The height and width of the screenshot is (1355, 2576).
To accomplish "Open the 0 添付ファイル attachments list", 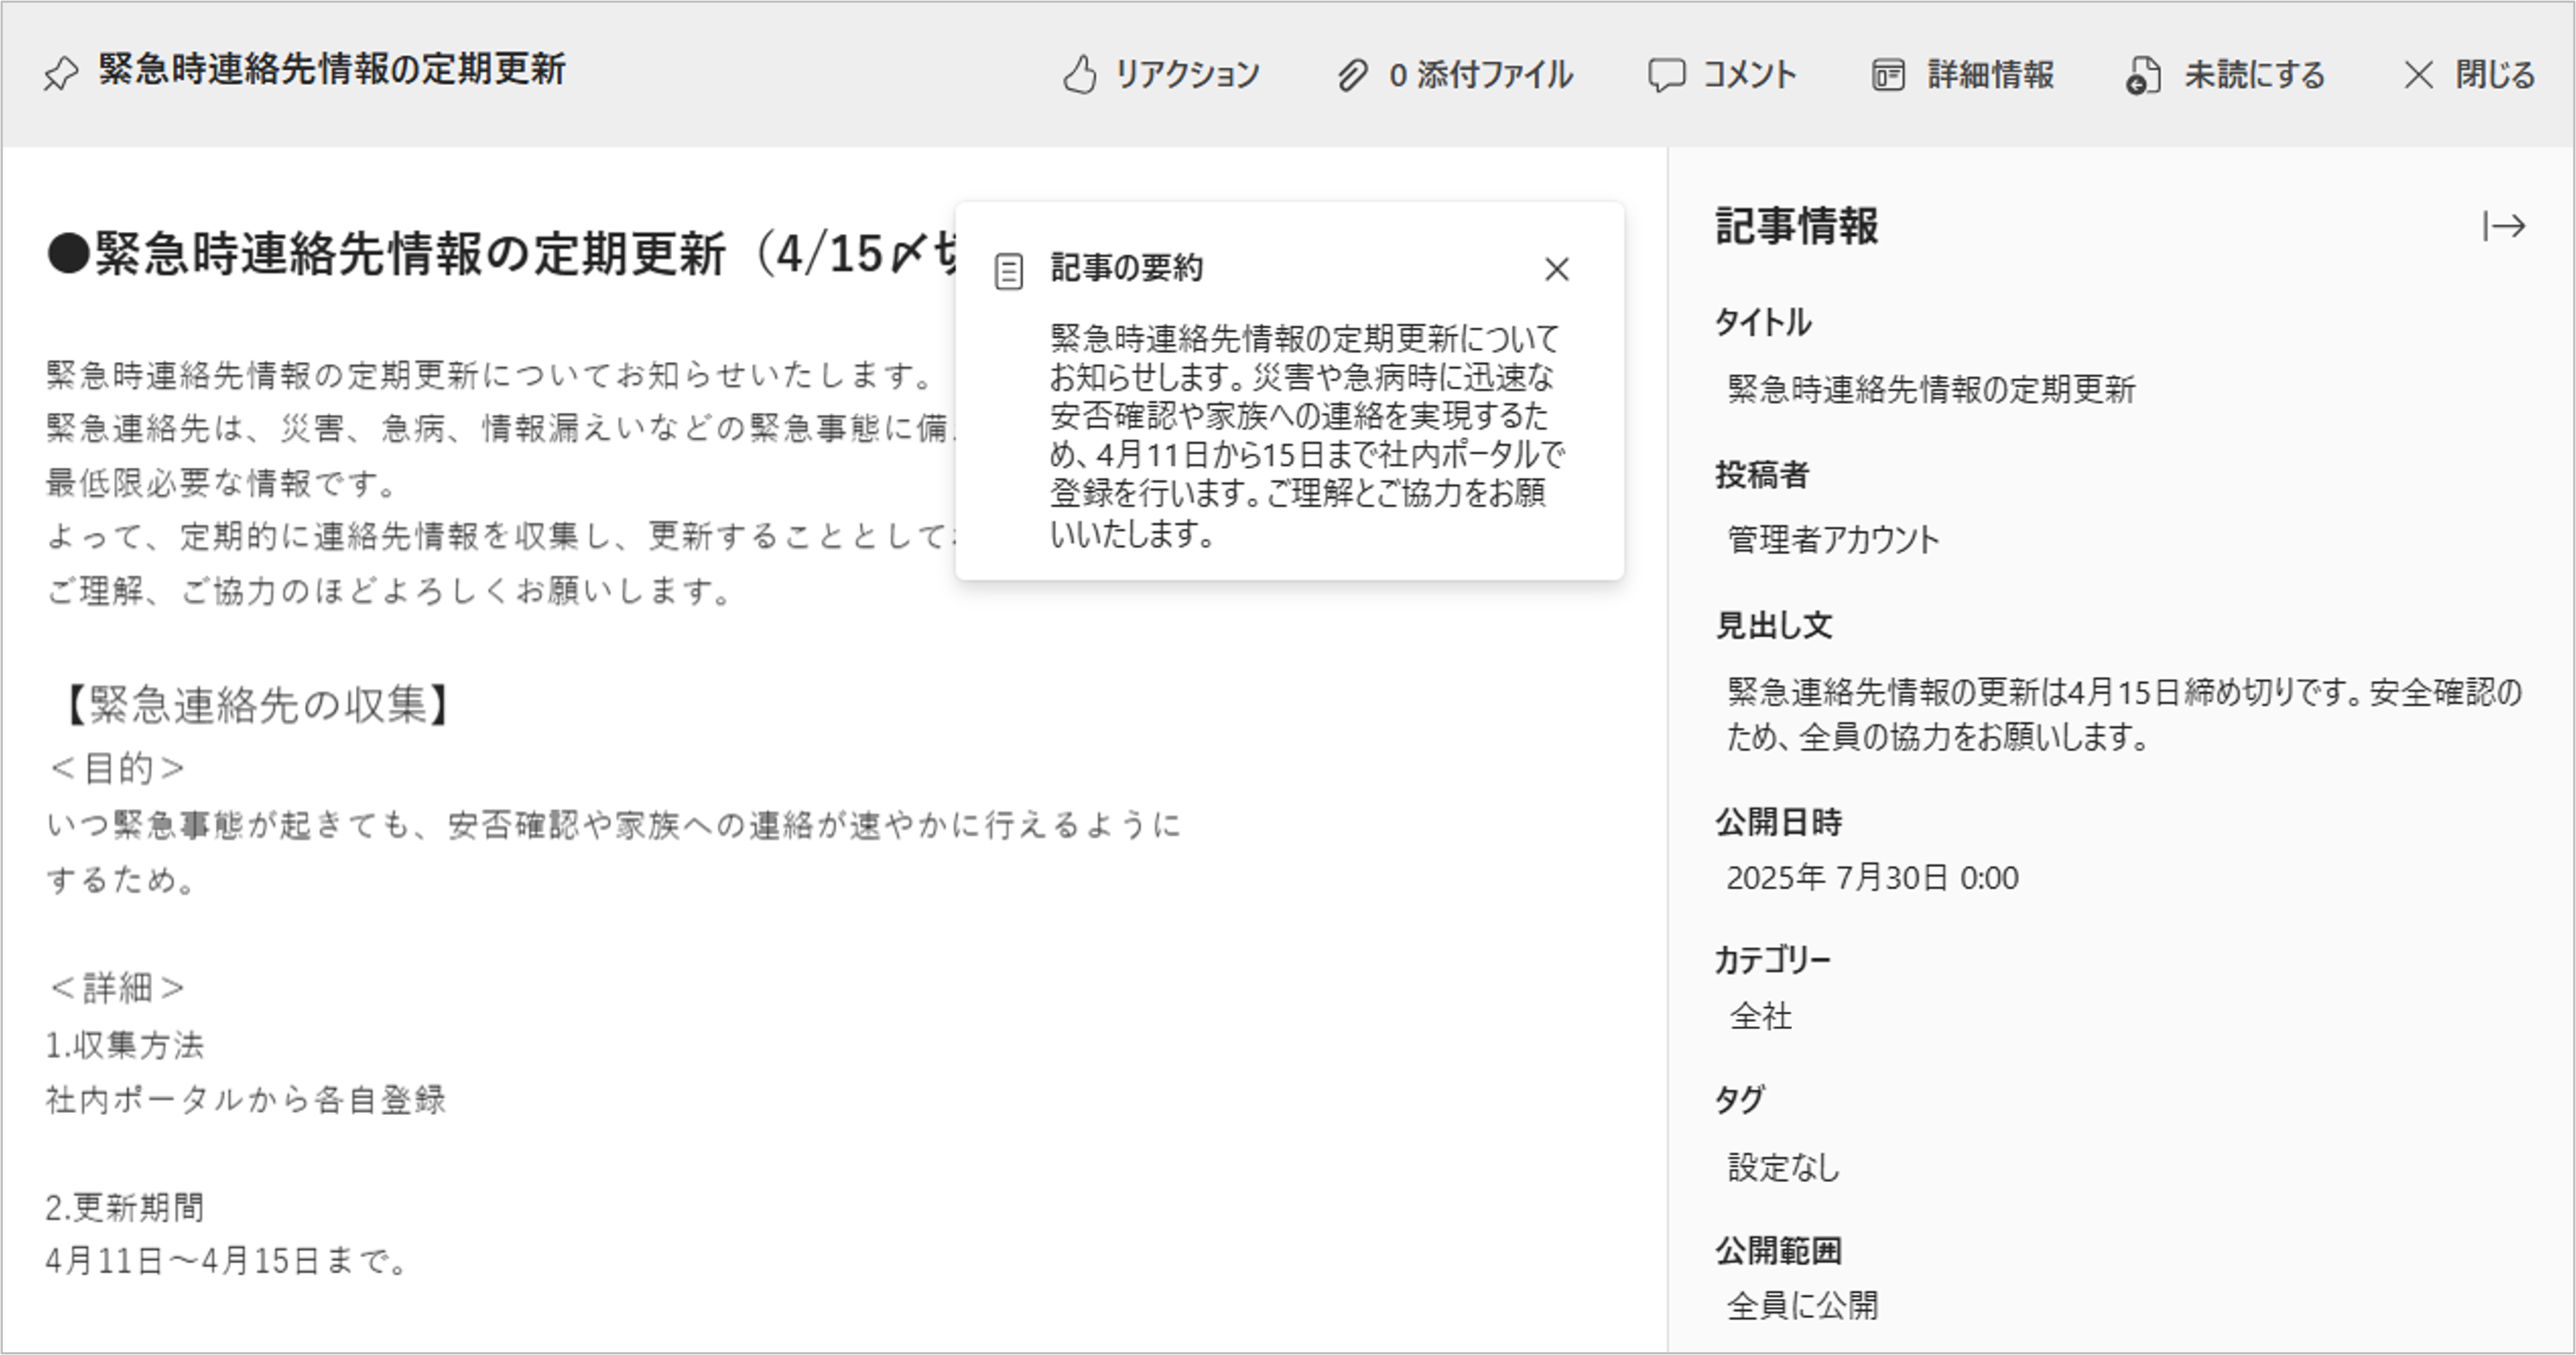I will tap(1480, 75).
